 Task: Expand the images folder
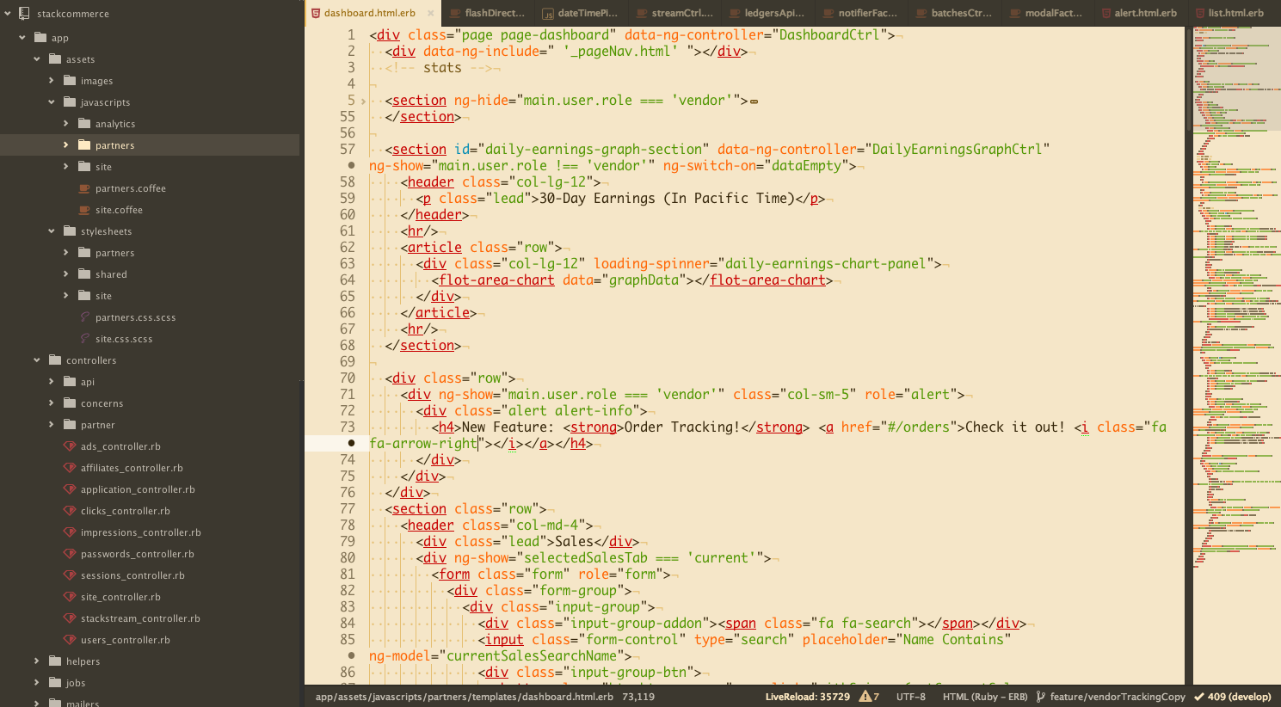(x=51, y=81)
